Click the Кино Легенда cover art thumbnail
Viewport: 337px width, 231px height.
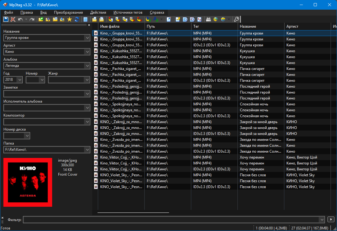(28, 182)
